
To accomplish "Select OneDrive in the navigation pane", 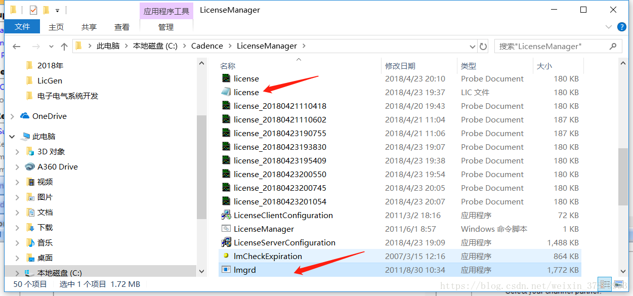I will pyautogui.click(x=50, y=116).
